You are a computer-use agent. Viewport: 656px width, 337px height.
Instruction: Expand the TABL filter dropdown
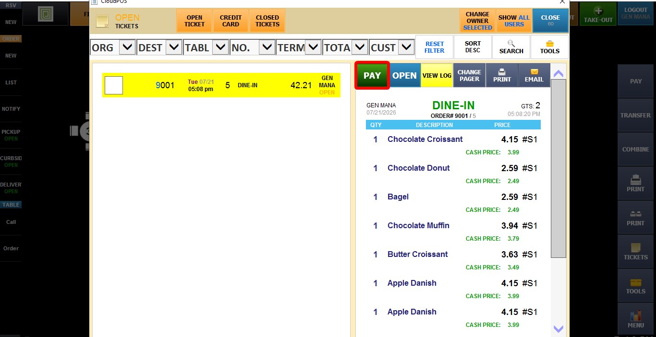click(x=220, y=47)
